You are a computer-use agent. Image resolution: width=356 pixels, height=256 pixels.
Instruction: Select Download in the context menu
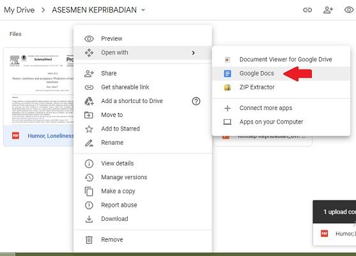click(x=143, y=219)
